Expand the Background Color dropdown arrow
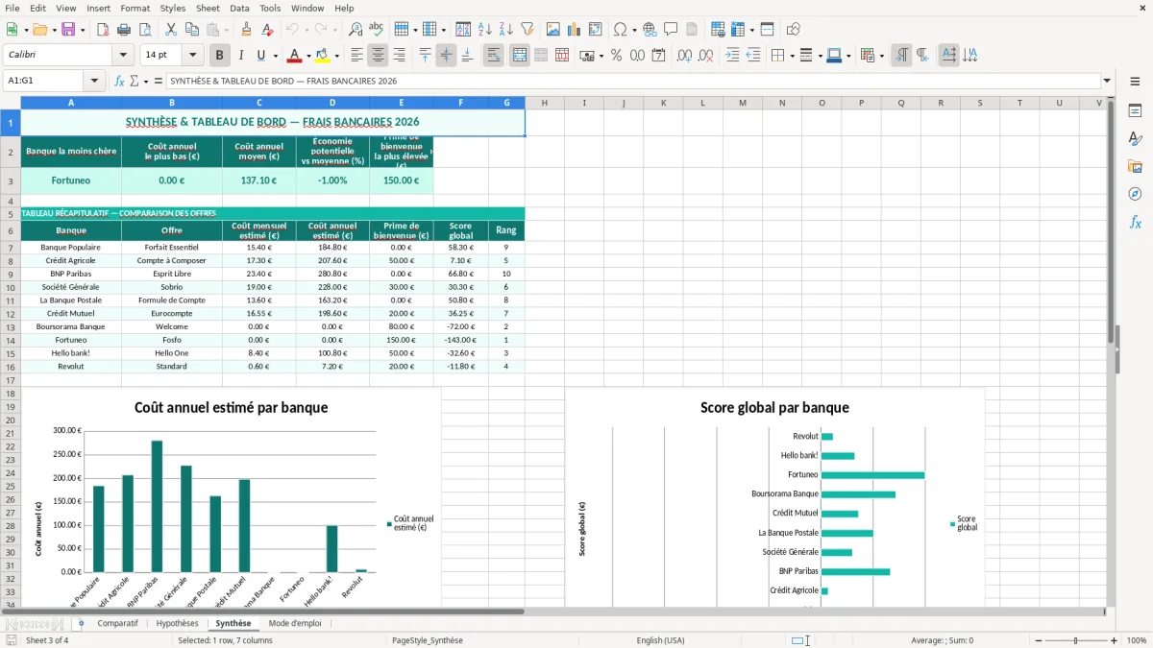The width and height of the screenshot is (1153, 648). coord(336,56)
